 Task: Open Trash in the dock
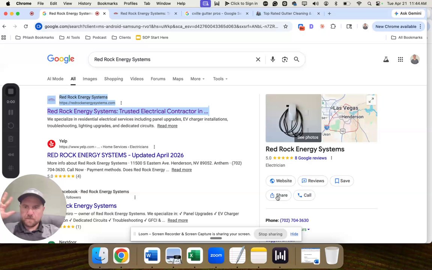coord(332,255)
